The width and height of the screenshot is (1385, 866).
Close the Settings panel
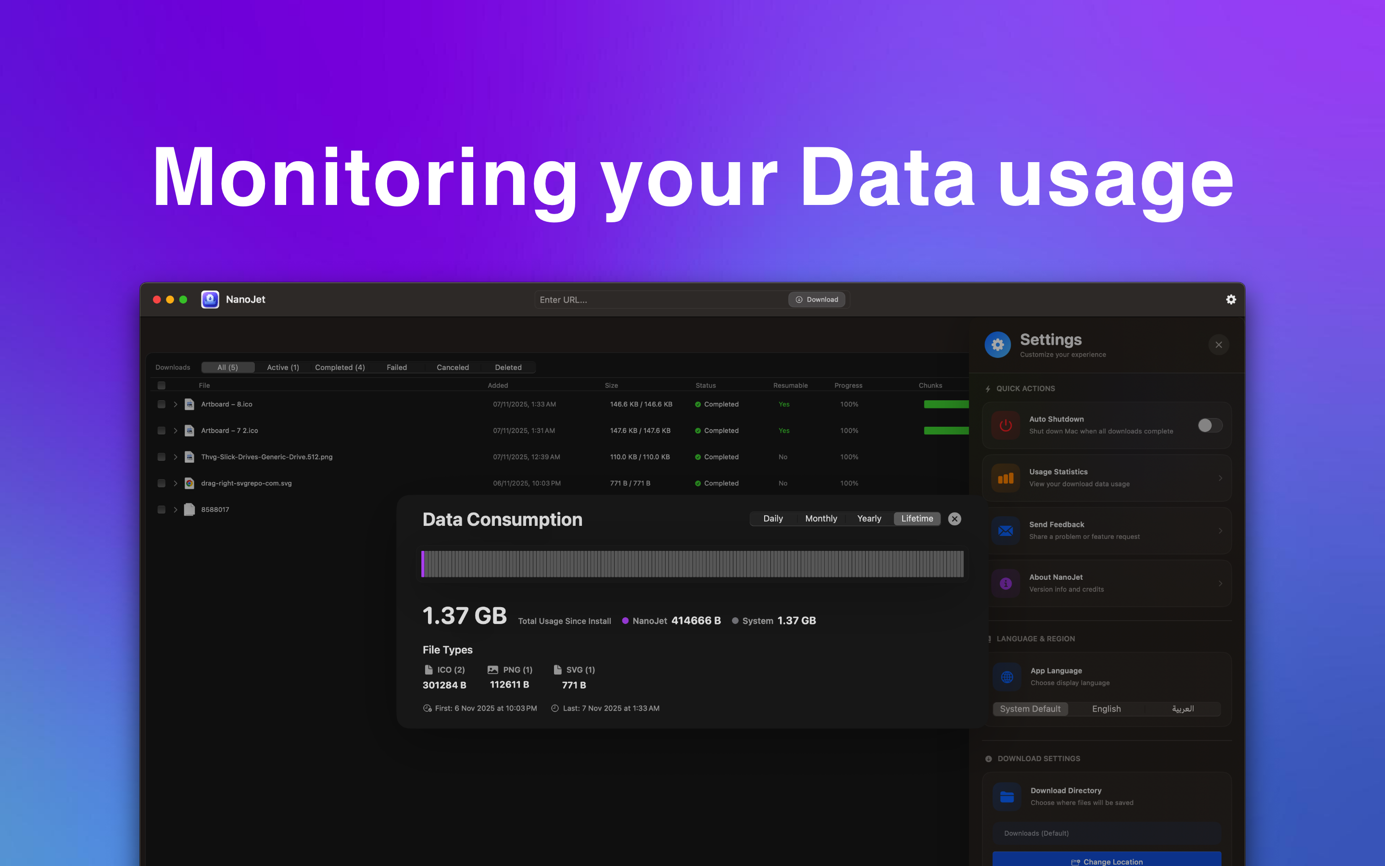tap(1219, 345)
